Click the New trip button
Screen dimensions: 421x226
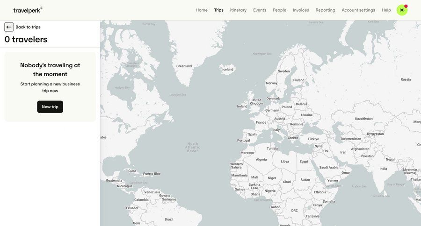pyautogui.click(x=50, y=107)
